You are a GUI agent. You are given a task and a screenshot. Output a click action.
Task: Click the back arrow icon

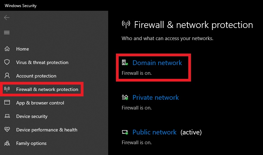[x=7, y=18]
